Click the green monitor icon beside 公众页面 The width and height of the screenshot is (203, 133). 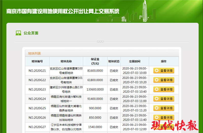click(19, 33)
